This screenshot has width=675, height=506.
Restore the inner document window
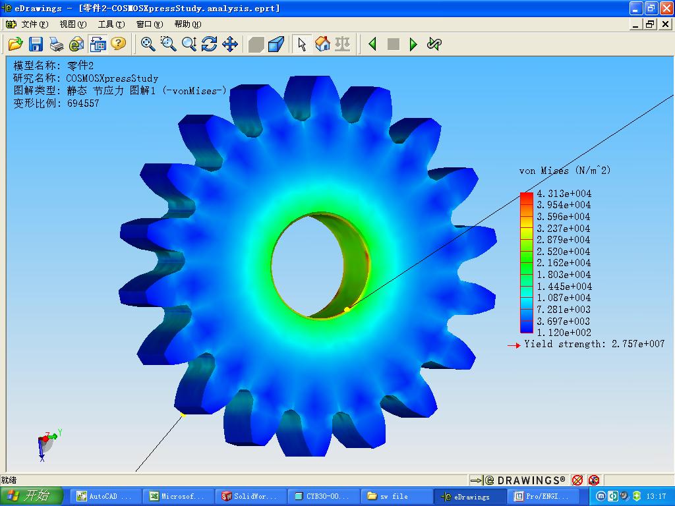pos(650,24)
